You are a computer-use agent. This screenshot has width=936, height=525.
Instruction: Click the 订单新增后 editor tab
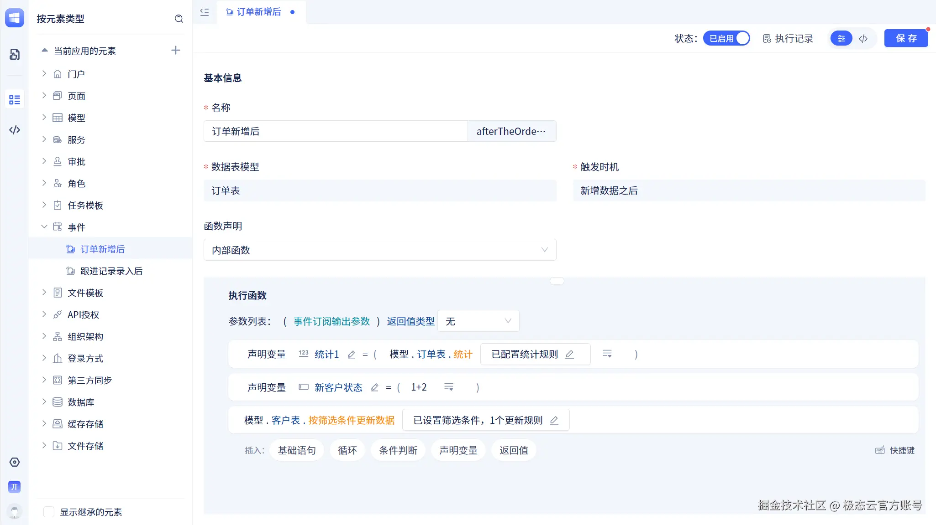click(x=258, y=12)
